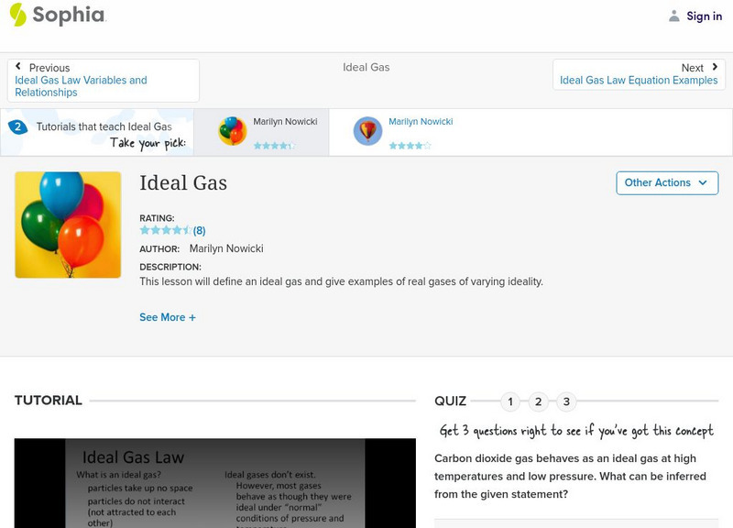Select quiz question 1
The image size is (733, 528).
point(510,401)
